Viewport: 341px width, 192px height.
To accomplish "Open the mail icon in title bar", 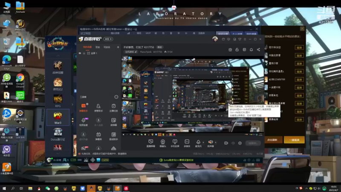I will [223, 39].
